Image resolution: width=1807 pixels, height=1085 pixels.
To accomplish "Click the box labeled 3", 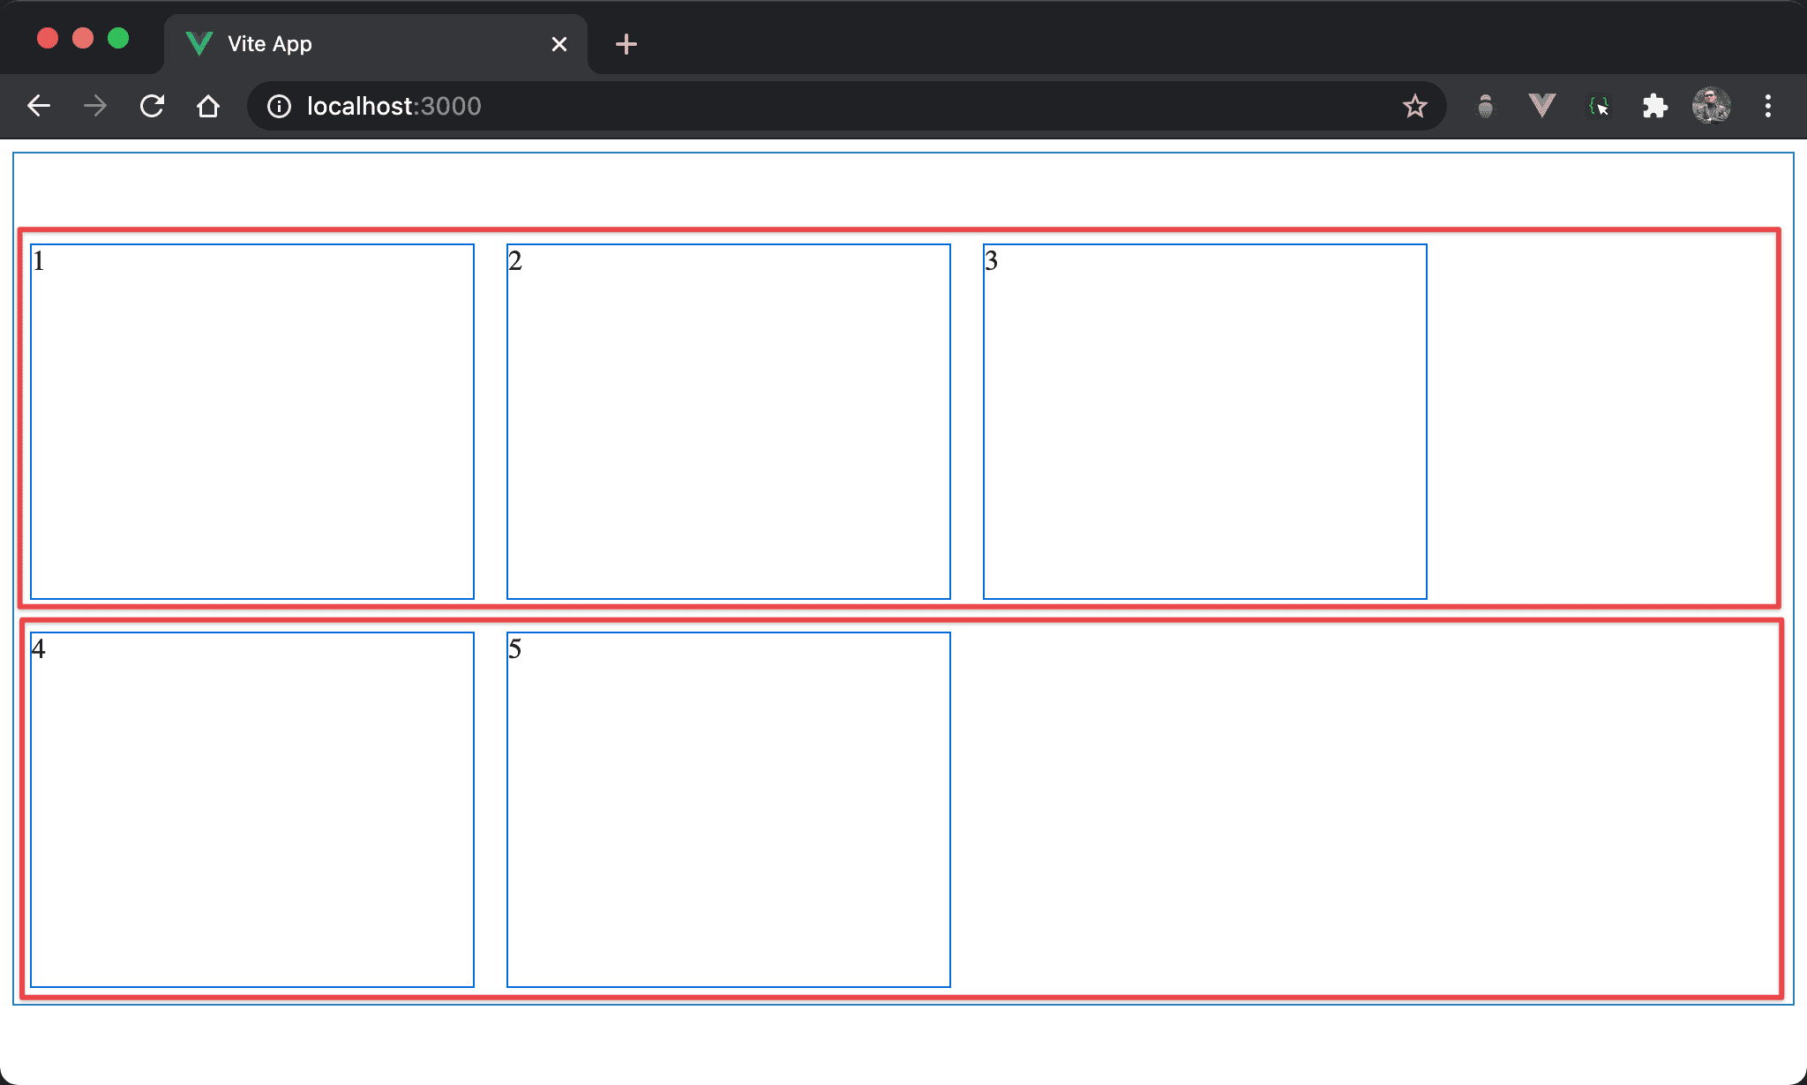I will 1204,422.
